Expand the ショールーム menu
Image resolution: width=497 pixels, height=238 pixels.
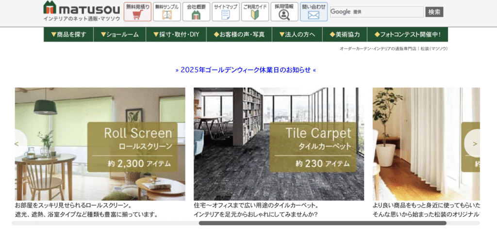click(119, 34)
